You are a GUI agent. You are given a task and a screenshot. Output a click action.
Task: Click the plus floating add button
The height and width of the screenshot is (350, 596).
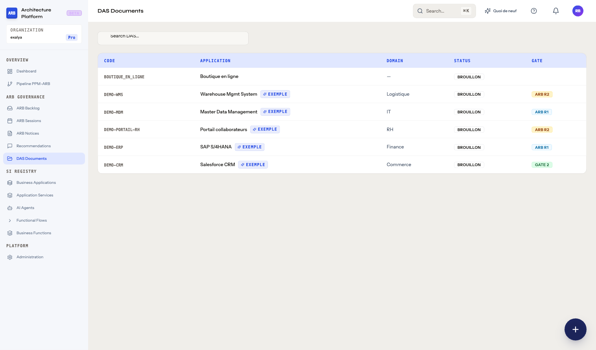coord(576,330)
